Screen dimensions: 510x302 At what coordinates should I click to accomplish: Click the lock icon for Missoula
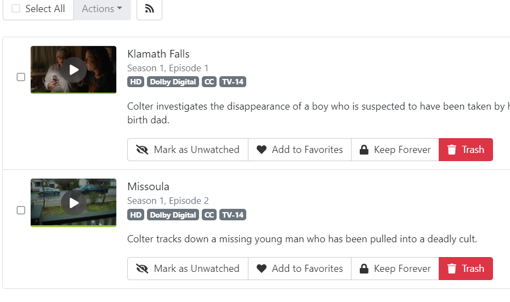tap(364, 269)
